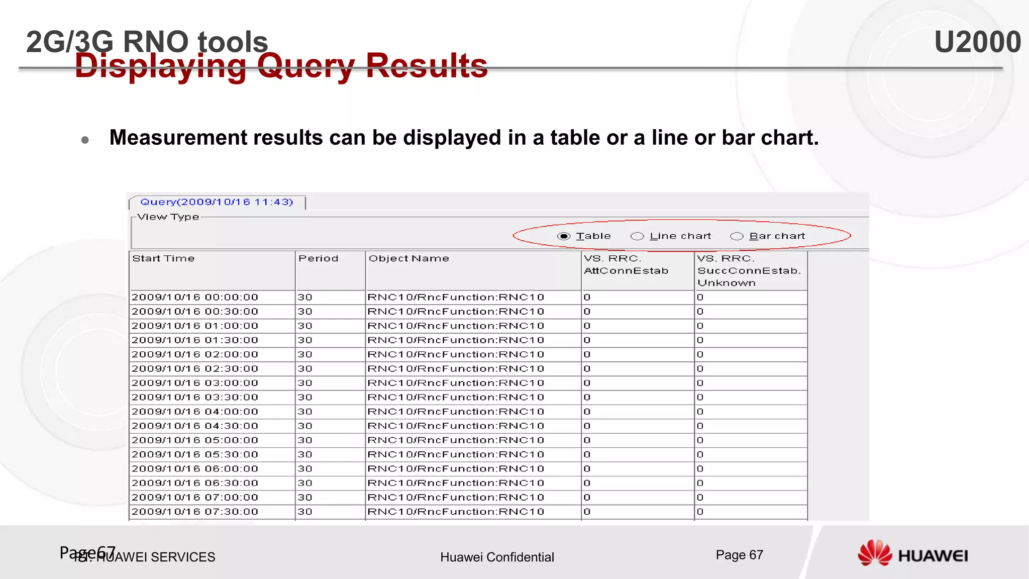Select the VS.RRC.AttConnEstab column header

click(638, 270)
